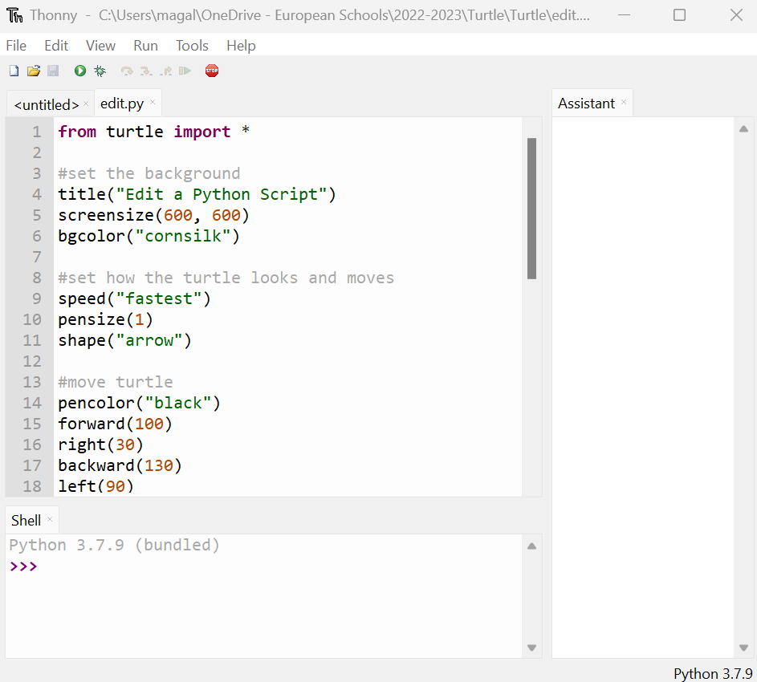
Task: Select the Assistant panel tab
Action: click(586, 104)
